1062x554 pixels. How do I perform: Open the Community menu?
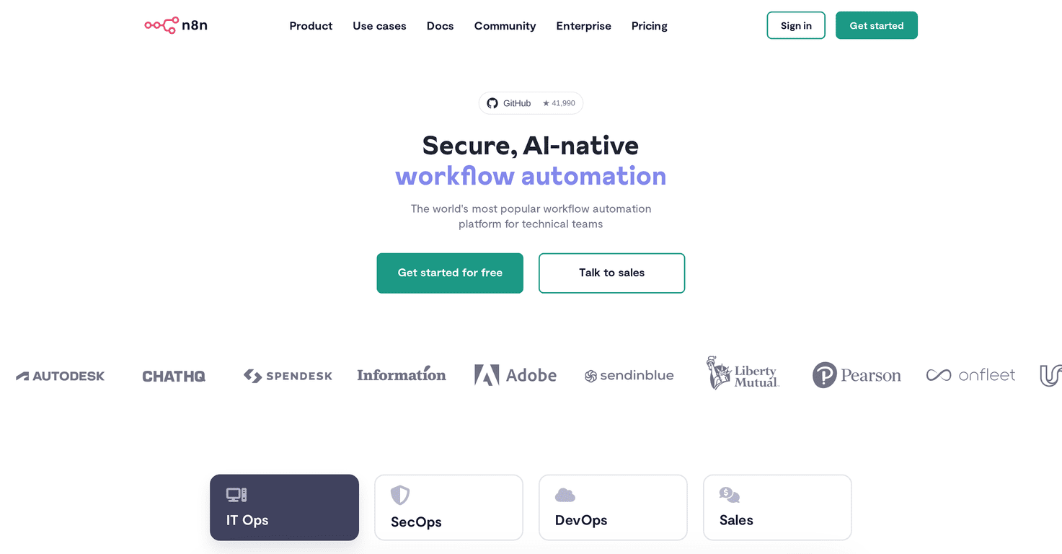click(x=505, y=26)
